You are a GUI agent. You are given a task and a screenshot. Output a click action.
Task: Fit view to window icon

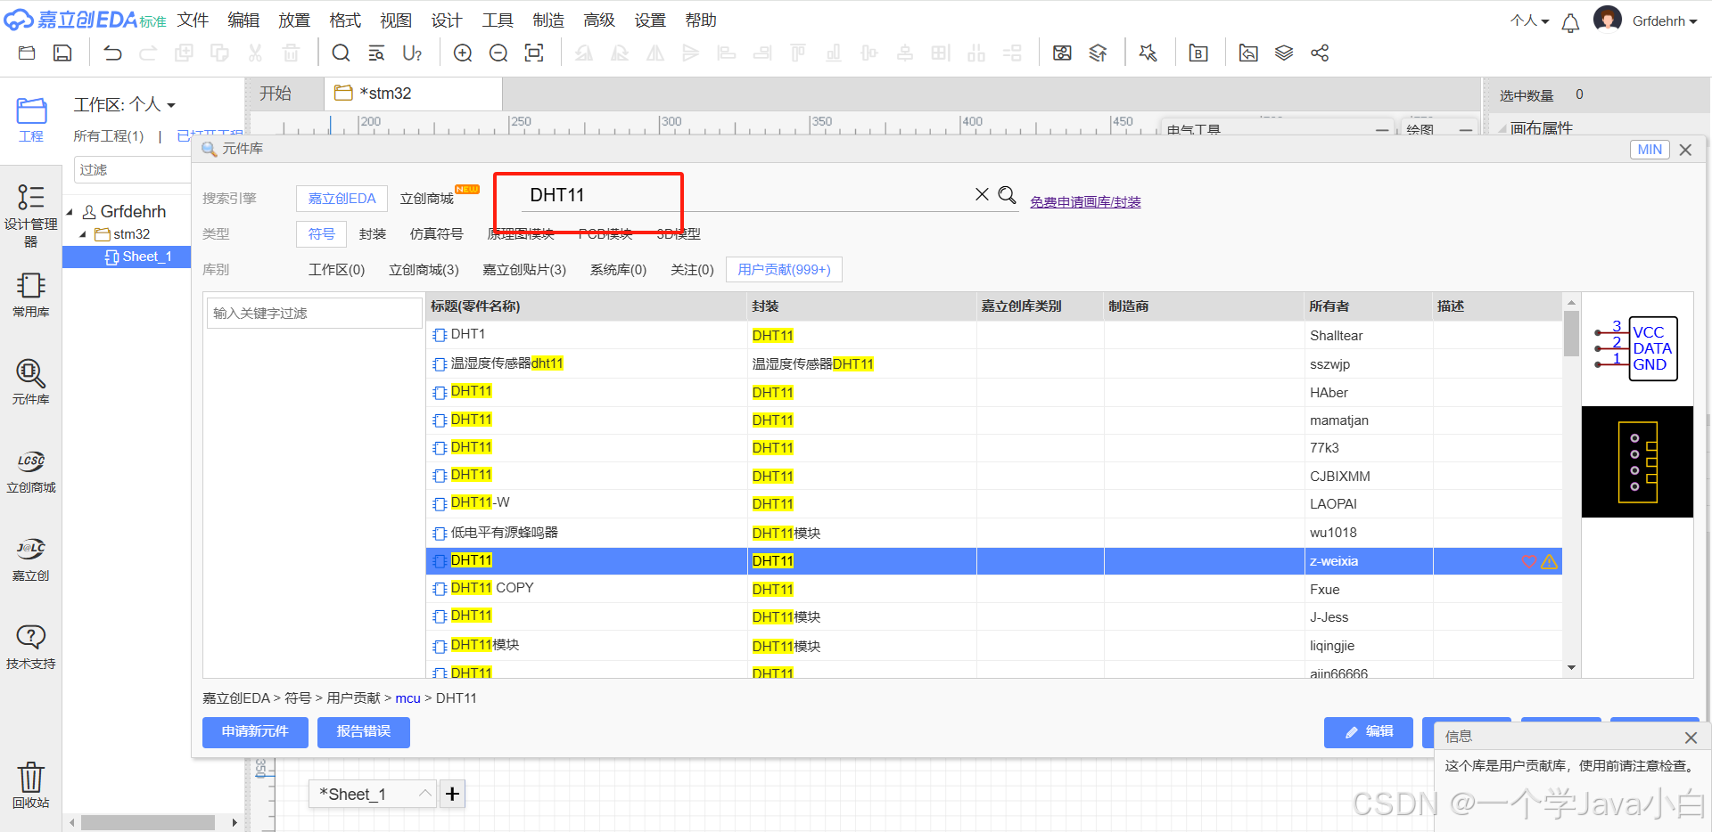coord(534,53)
